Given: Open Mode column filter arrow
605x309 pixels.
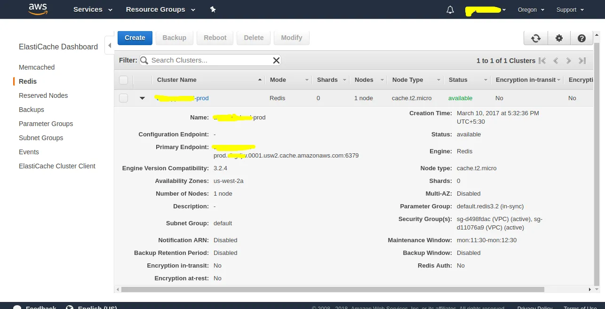Looking at the screenshot, I should [307, 80].
